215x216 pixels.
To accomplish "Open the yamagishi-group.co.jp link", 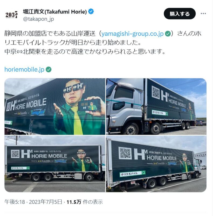I will click(x=132, y=34).
